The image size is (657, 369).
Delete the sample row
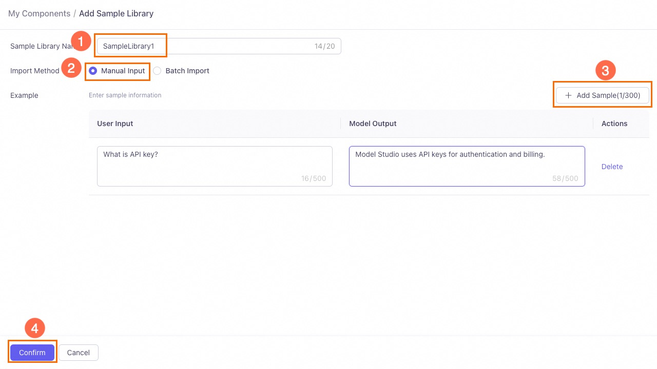[x=612, y=167]
